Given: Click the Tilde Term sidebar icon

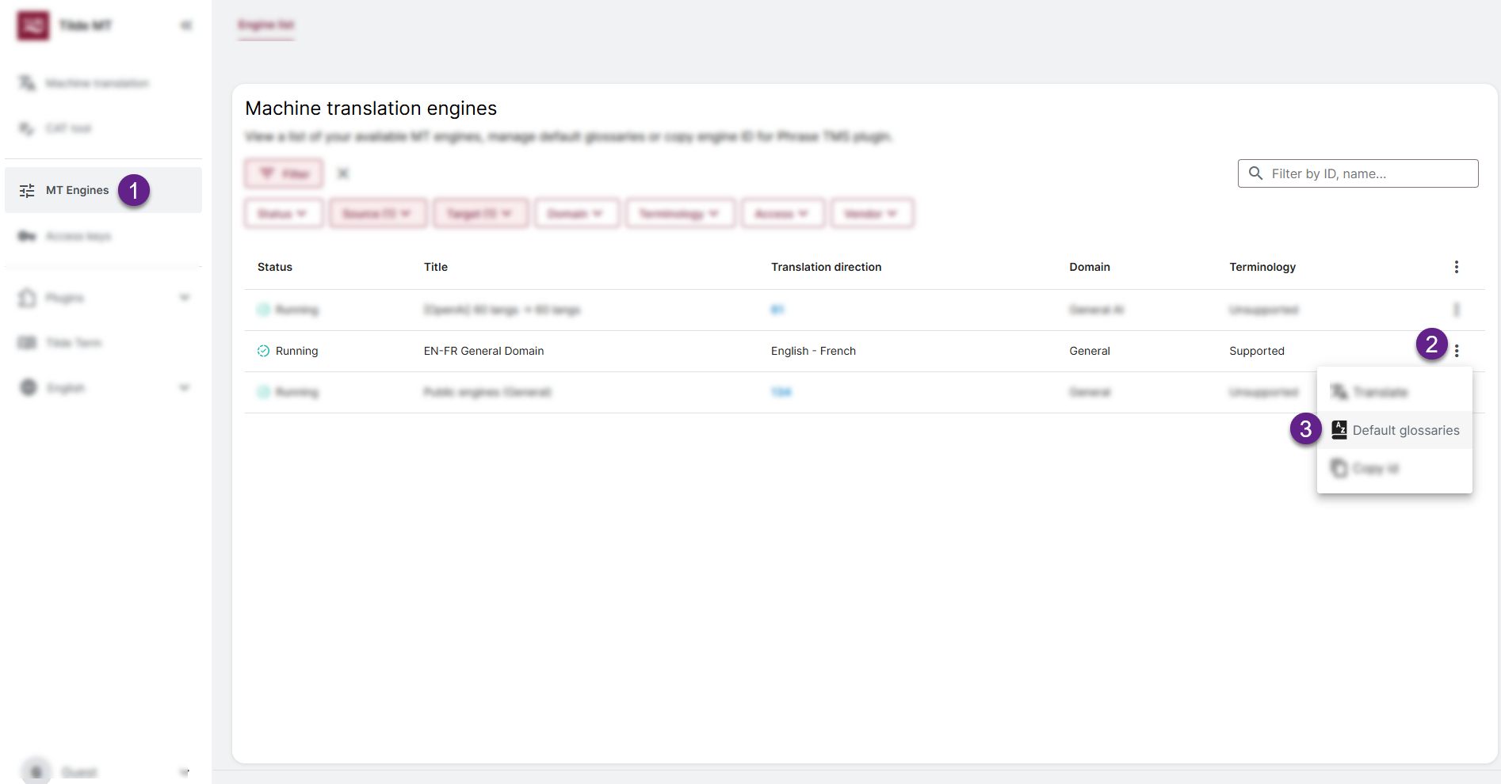Looking at the screenshot, I should click(27, 342).
